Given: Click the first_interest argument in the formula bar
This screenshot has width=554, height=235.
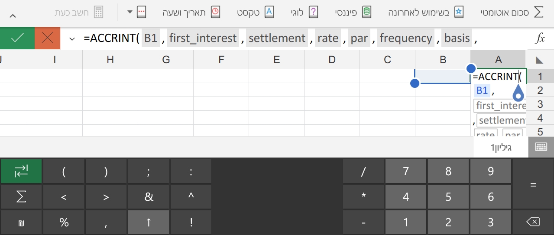Looking at the screenshot, I should pos(203,38).
